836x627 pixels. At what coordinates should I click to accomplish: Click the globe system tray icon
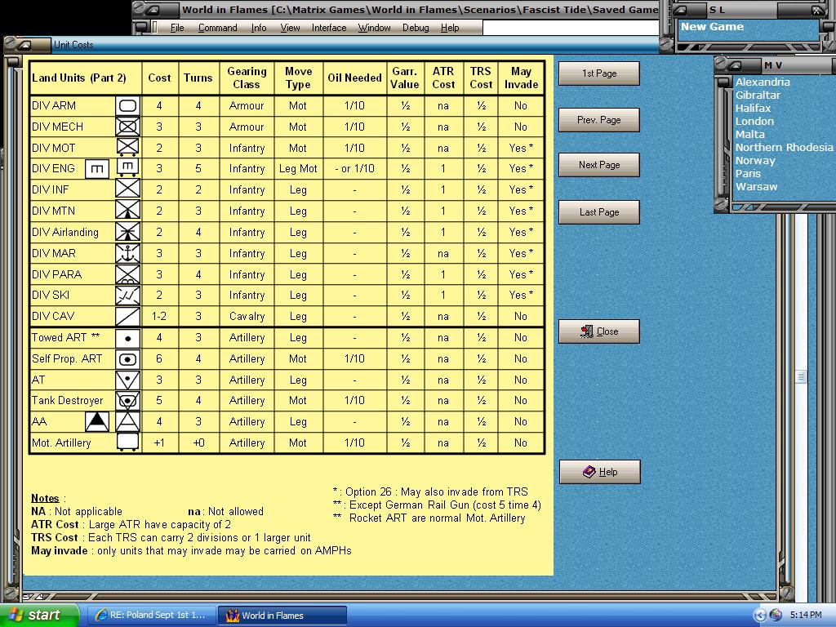(776, 616)
